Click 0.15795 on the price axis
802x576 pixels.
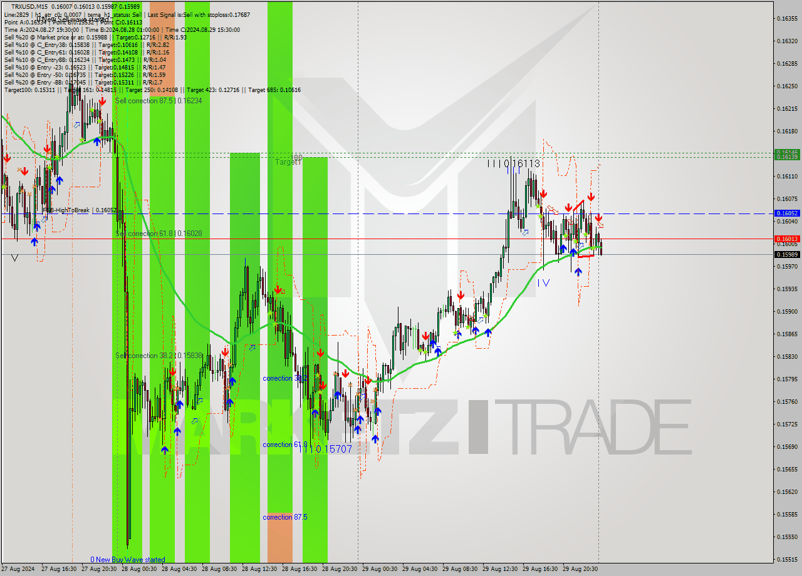coord(787,379)
